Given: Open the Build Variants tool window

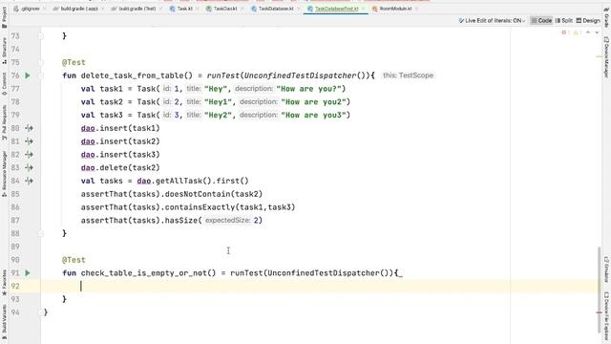Looking at the screenshot, I should tap(4, 322).
